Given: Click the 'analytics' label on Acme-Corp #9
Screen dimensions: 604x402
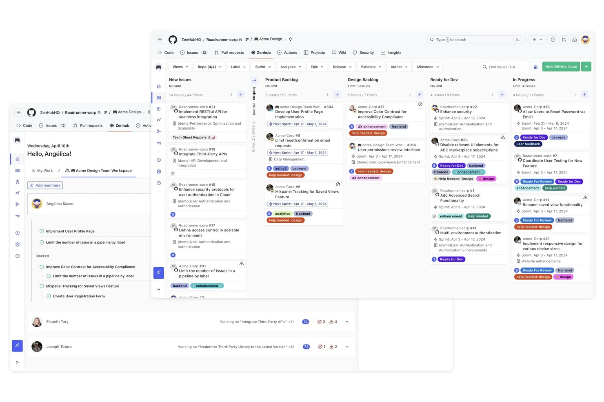Looking at the screenshot, I should tap(282, 214).
